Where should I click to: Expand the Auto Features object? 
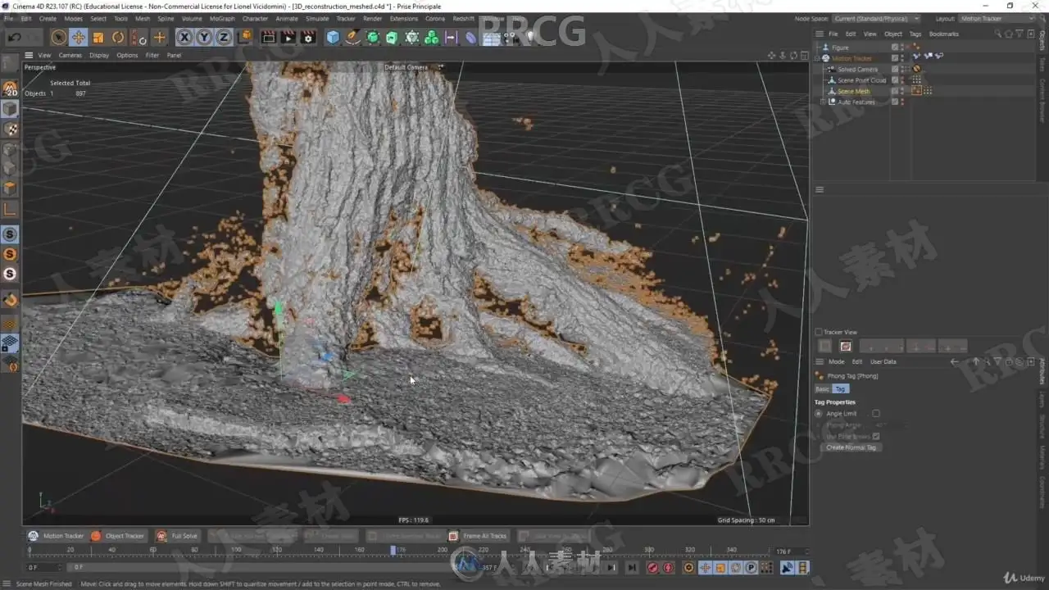tap(823, 102)
